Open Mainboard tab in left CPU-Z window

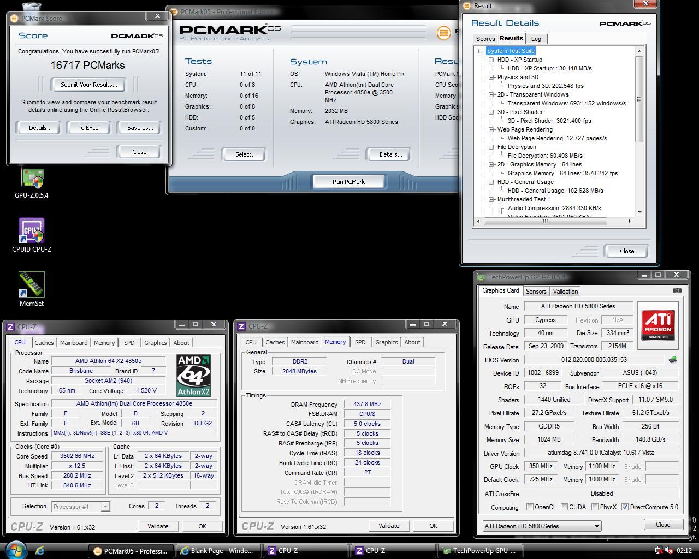74,343
